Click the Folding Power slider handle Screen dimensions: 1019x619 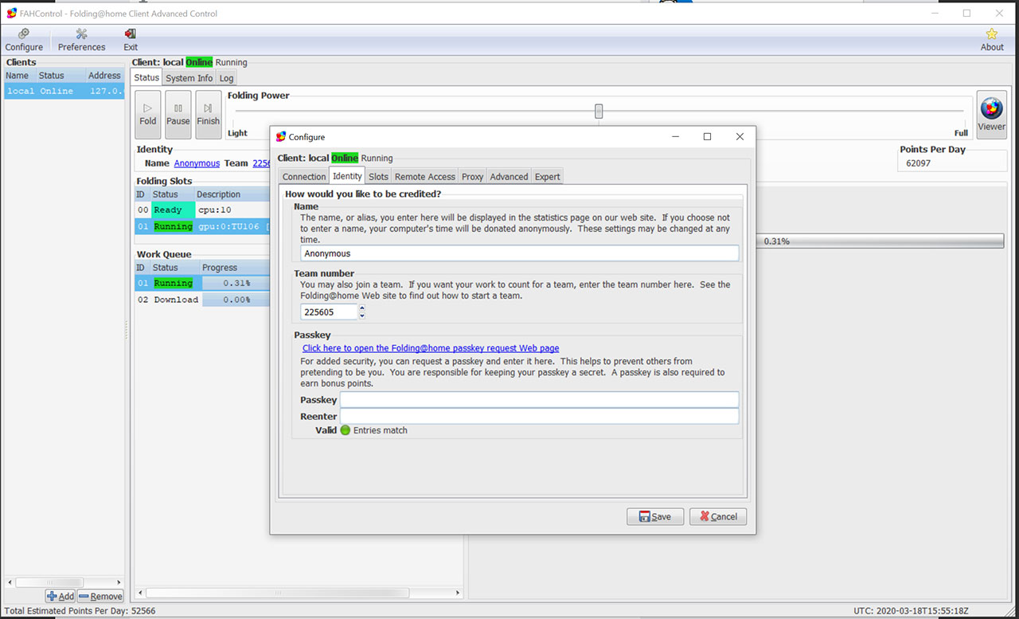click(599, 111)
